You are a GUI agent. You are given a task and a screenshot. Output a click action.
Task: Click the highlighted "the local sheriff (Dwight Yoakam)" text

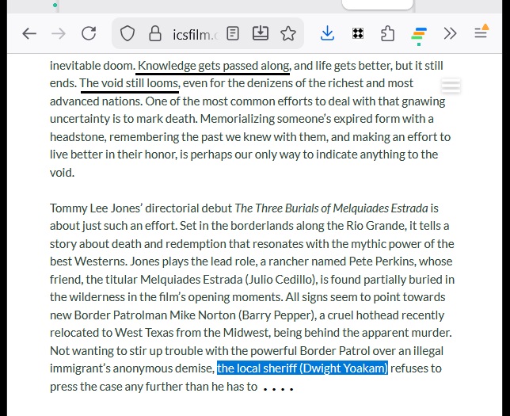point(303,368)
